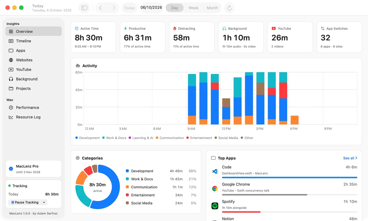Click the Today button in toolbar

[129, 8]
